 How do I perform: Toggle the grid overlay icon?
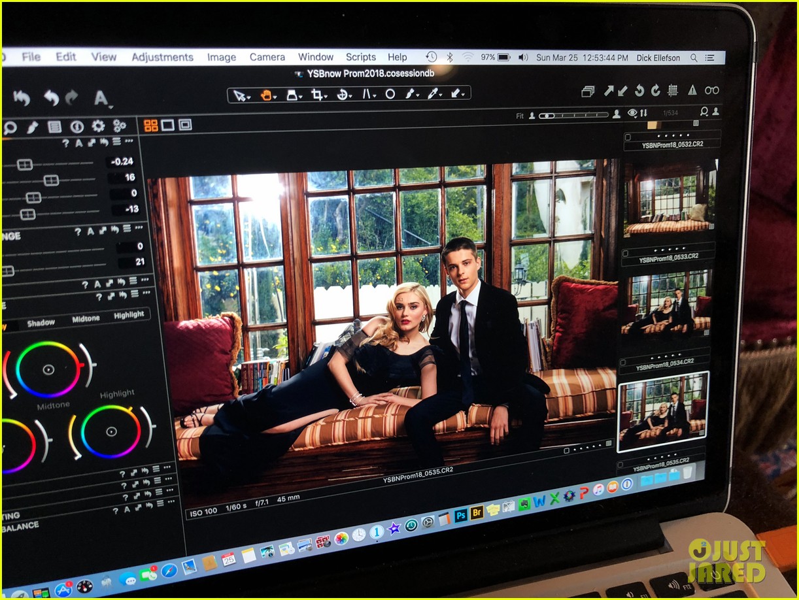(673, 91)
